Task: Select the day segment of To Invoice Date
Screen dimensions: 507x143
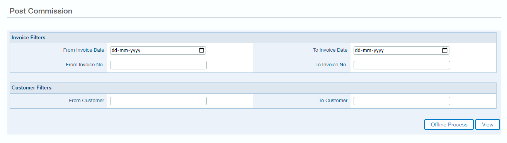Action: pyautogui.click(x=358, y=50)
